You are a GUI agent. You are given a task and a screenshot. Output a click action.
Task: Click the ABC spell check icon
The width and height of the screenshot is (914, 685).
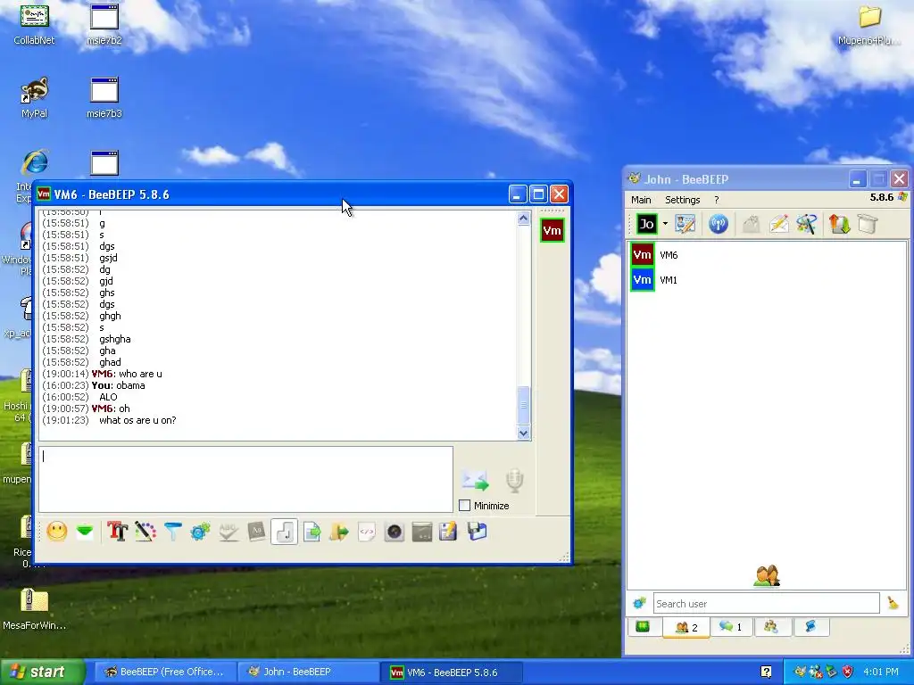pyautogui.click(x=228, y=532)
